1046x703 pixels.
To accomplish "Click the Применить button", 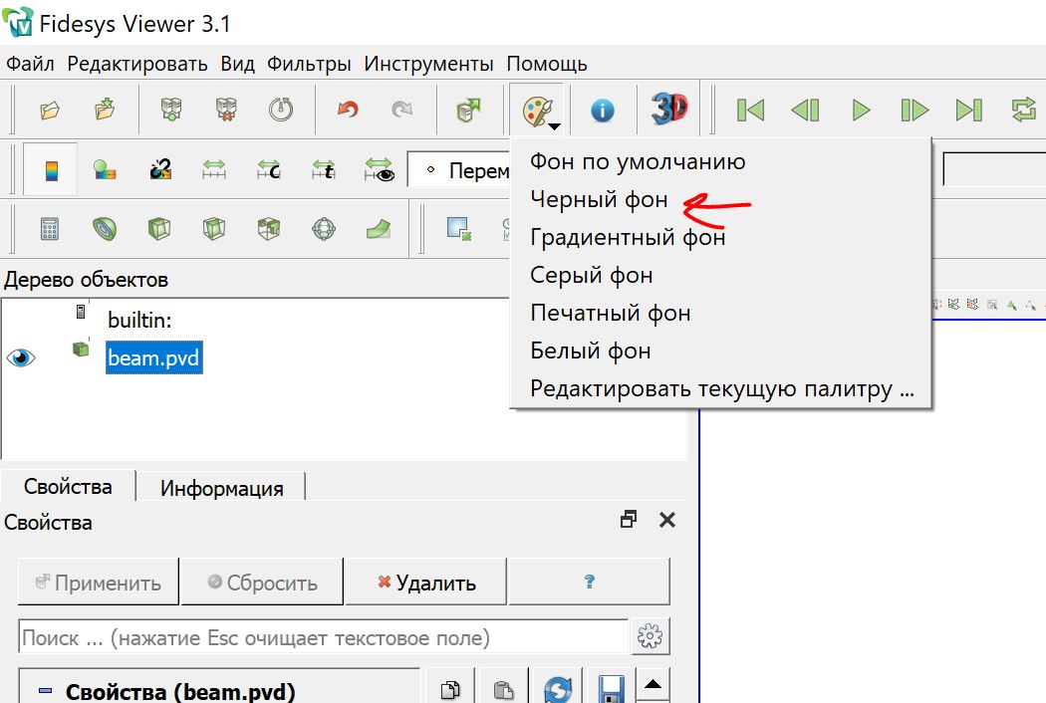I will 98,583.
